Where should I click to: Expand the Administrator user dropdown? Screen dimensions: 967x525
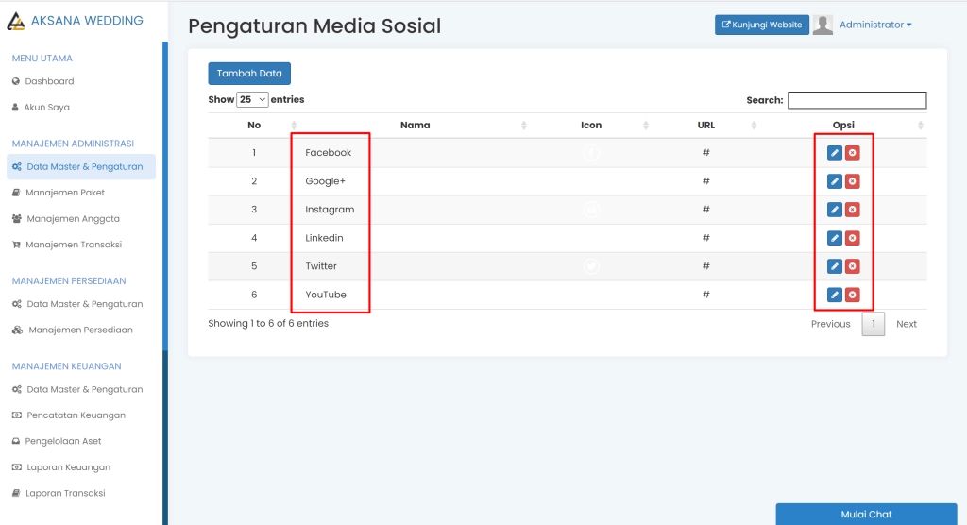click(x=875, y=25)
